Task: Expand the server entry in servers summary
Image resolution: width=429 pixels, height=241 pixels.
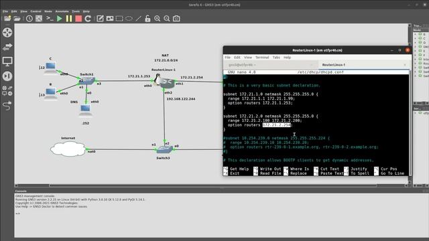Action: (416, 113)
